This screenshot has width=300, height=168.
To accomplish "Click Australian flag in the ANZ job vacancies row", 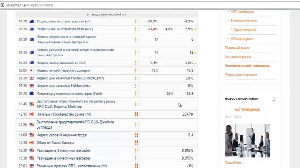I will (x=31, y=63).
